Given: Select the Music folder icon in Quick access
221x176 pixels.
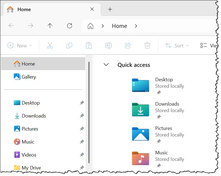Looking at the screenshot, I should click(140, 158).
